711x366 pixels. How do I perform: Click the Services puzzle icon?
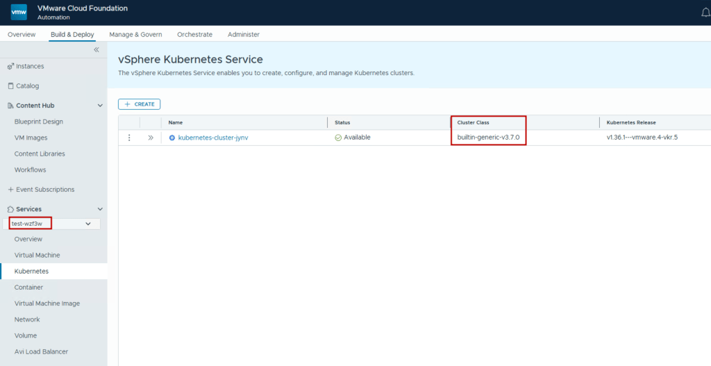click(11, 209)
